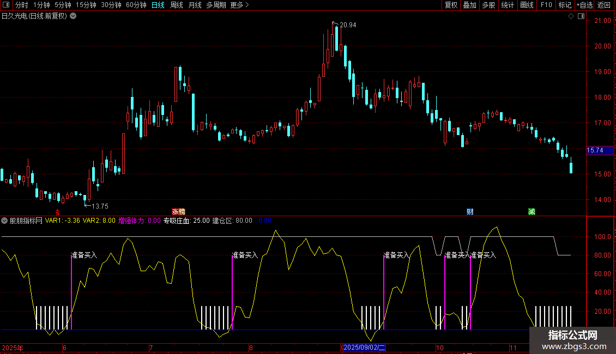Screen dimensions: 616x354
Task: Toggle the right side panel icon
Action: pyautogui.click(x=582, y=16)
